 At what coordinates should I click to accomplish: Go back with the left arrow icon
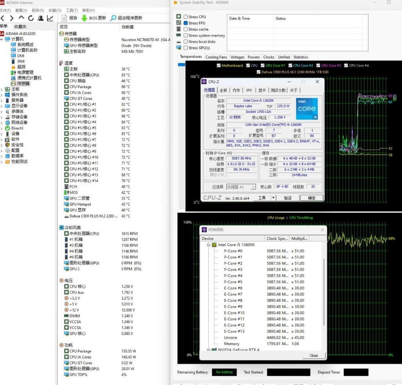click(2, 18)
